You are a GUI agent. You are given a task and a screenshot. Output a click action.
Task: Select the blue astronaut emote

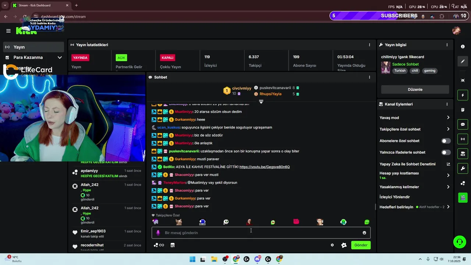pyautogui.click(x=202, y=222)
